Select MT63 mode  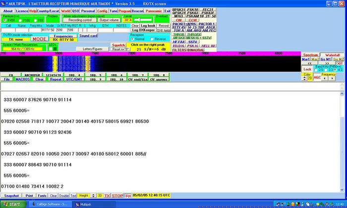(178, 16)
